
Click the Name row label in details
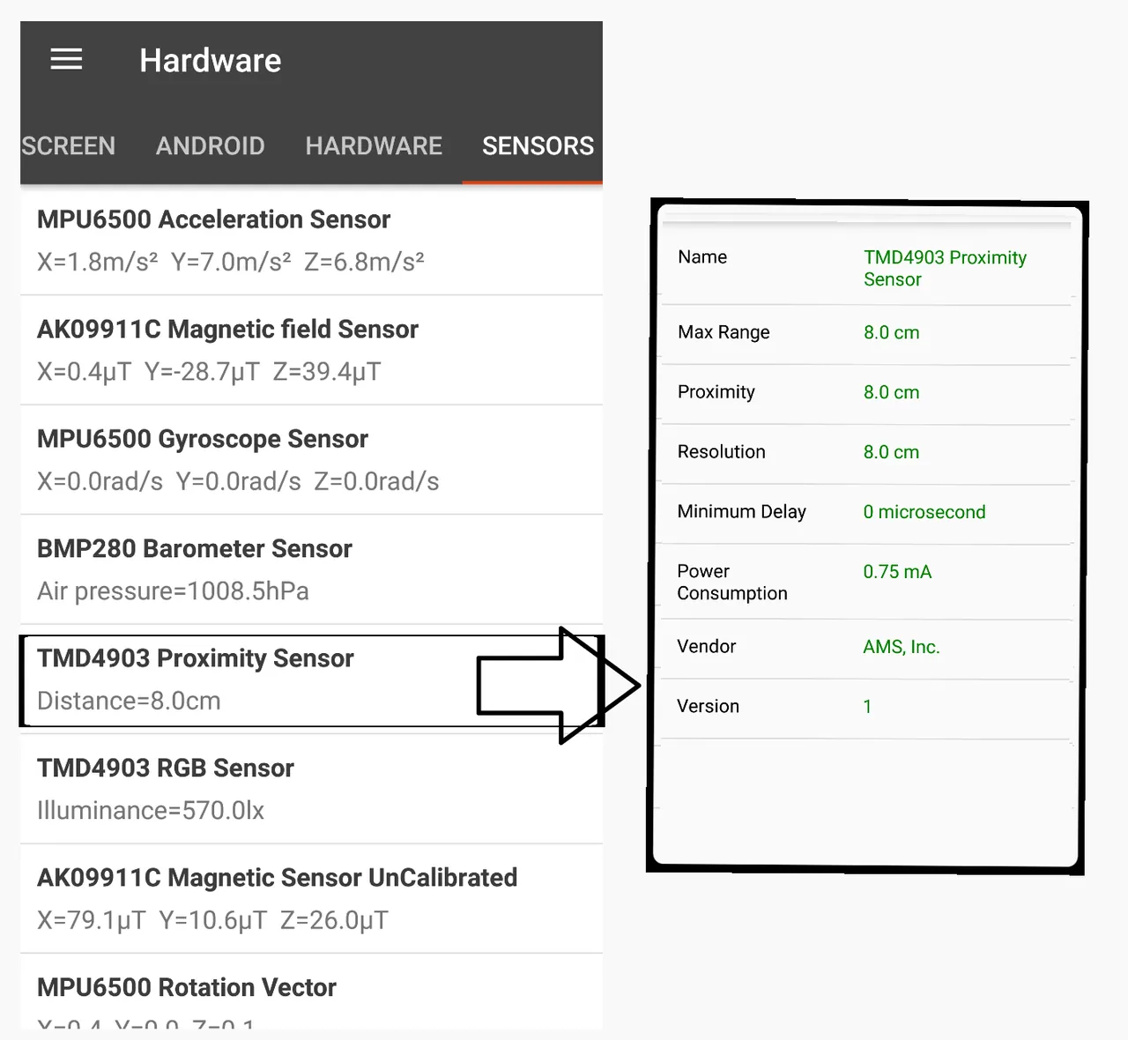pos(702,257)
